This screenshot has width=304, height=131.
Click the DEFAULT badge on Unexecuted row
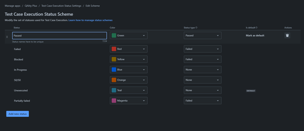251,91
